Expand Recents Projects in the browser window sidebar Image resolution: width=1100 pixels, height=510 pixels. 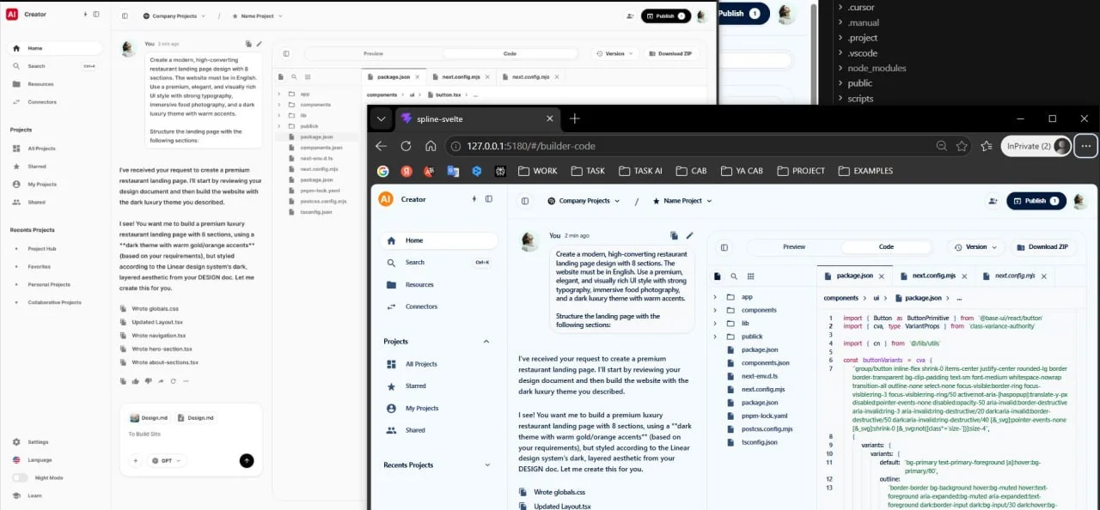487,465
